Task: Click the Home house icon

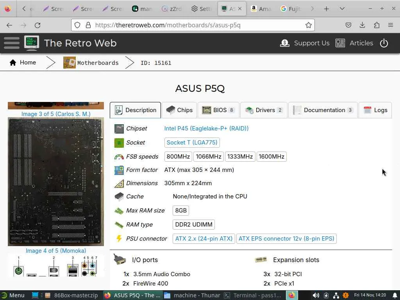Action: 13,62
